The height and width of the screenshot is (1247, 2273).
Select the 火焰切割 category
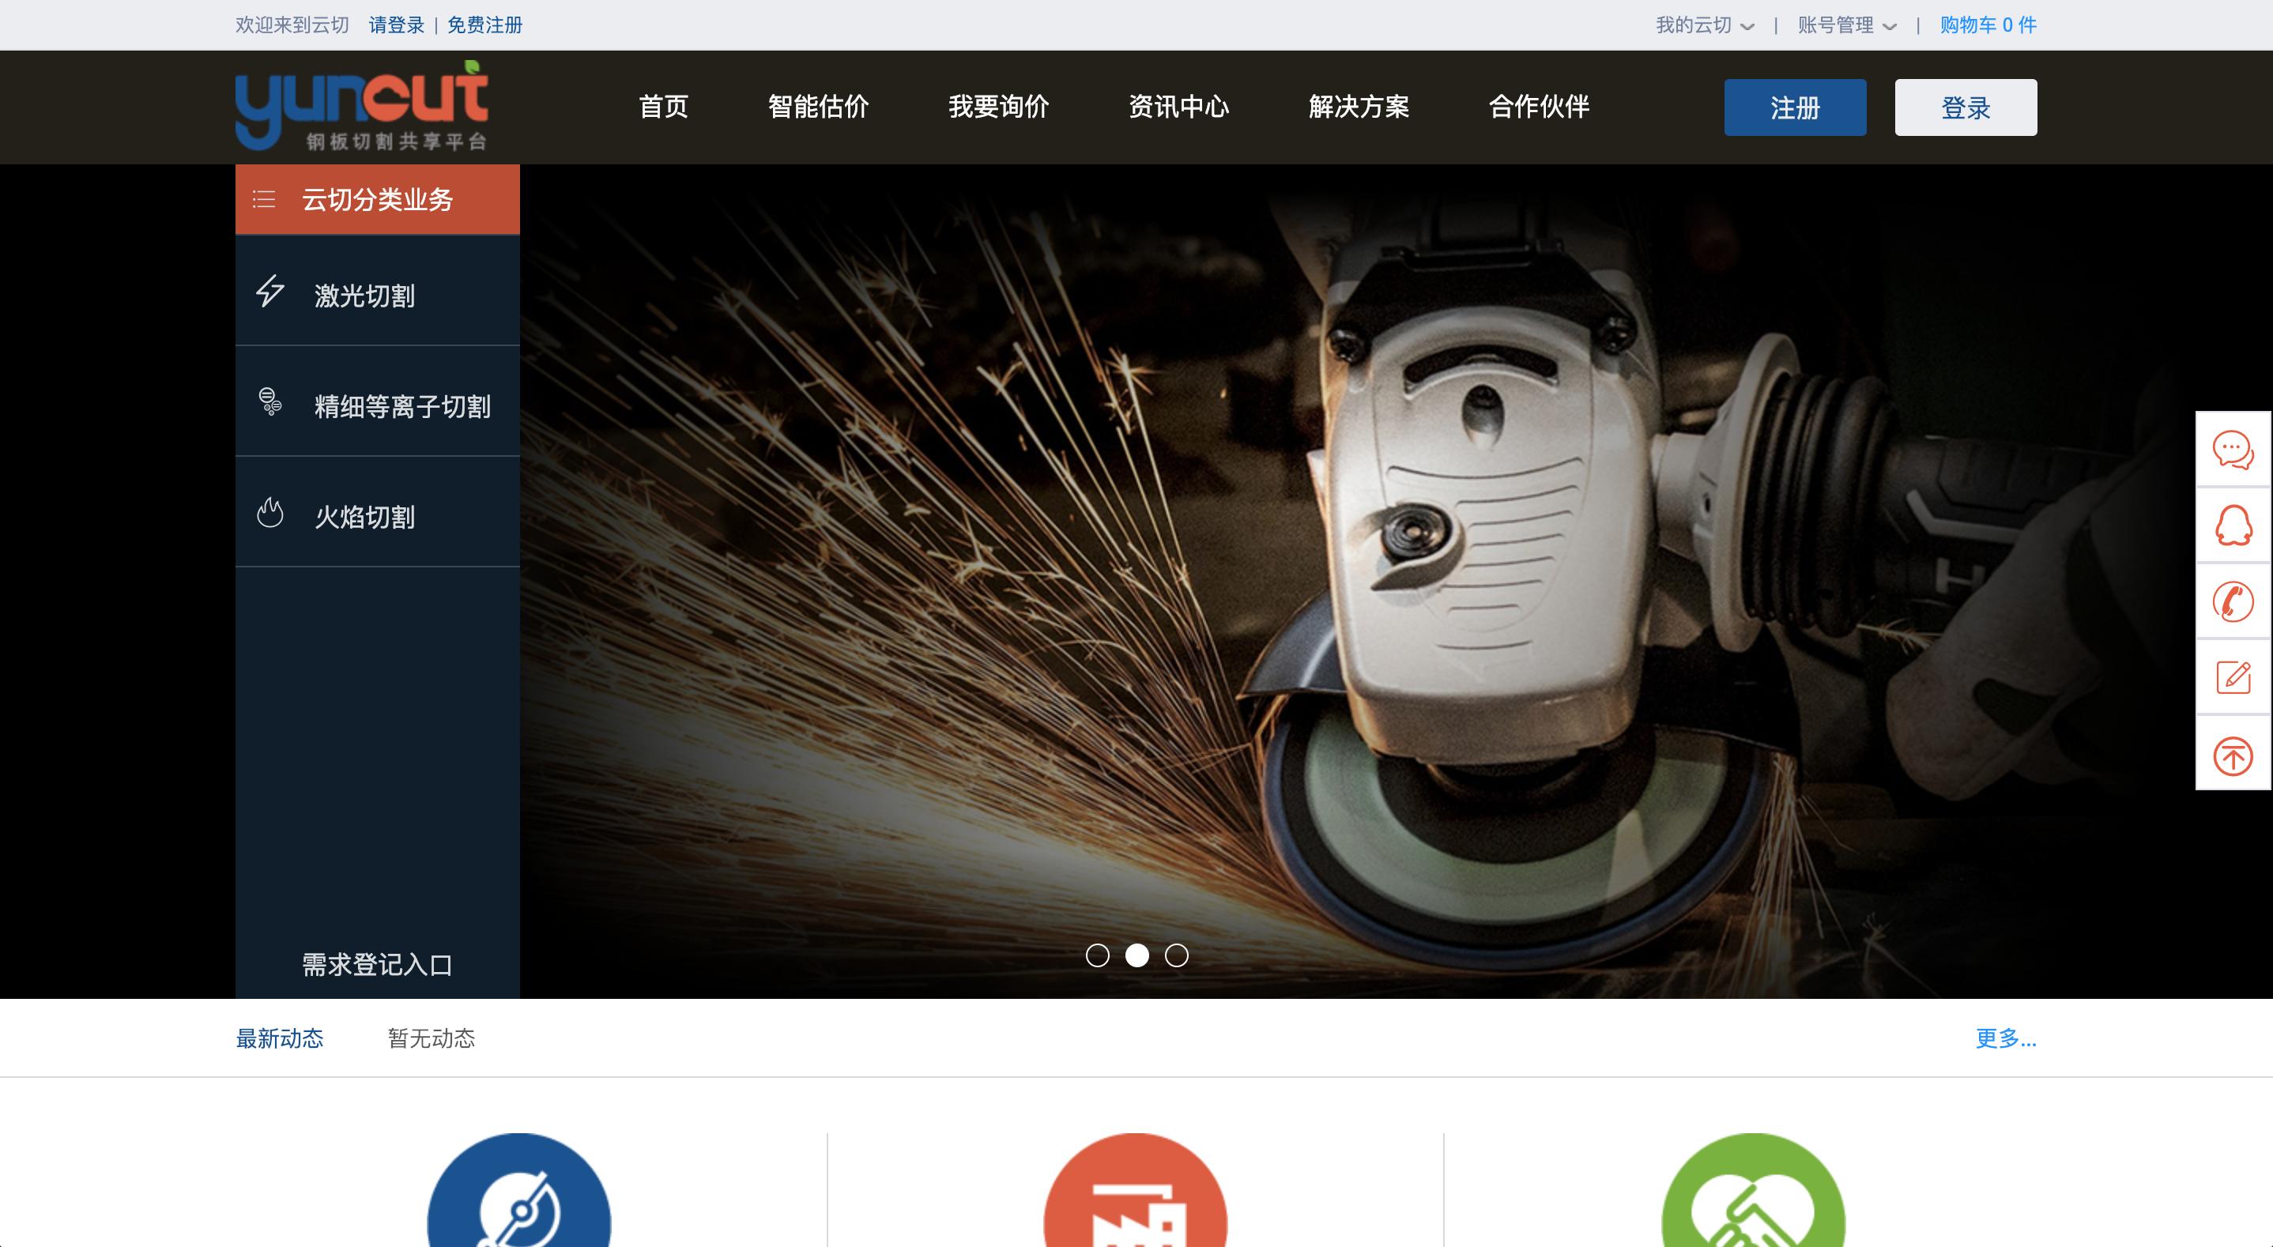[x=377, y=512]
